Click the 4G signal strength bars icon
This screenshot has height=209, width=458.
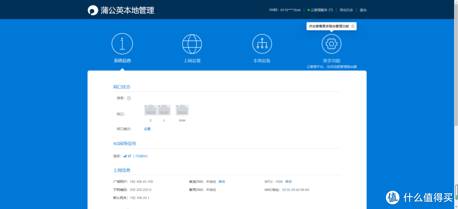(125, 156)
